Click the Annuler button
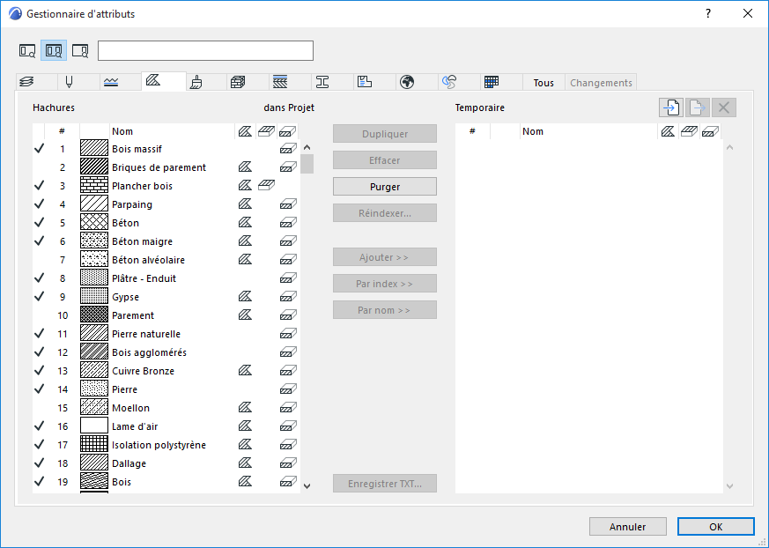769x548 pixels. pos(627,527)
